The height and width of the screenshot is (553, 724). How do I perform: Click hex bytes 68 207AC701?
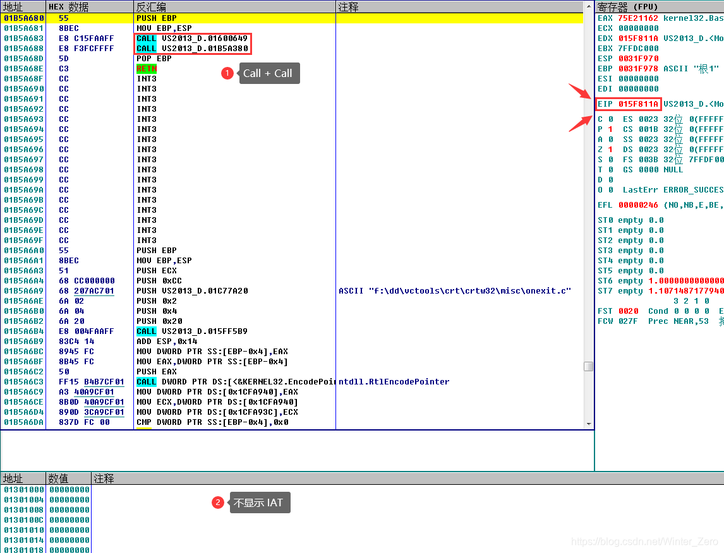(x=86, y=291)
